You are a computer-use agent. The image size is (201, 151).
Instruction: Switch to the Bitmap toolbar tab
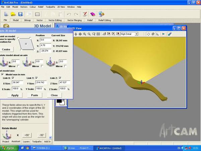(27, 20)
